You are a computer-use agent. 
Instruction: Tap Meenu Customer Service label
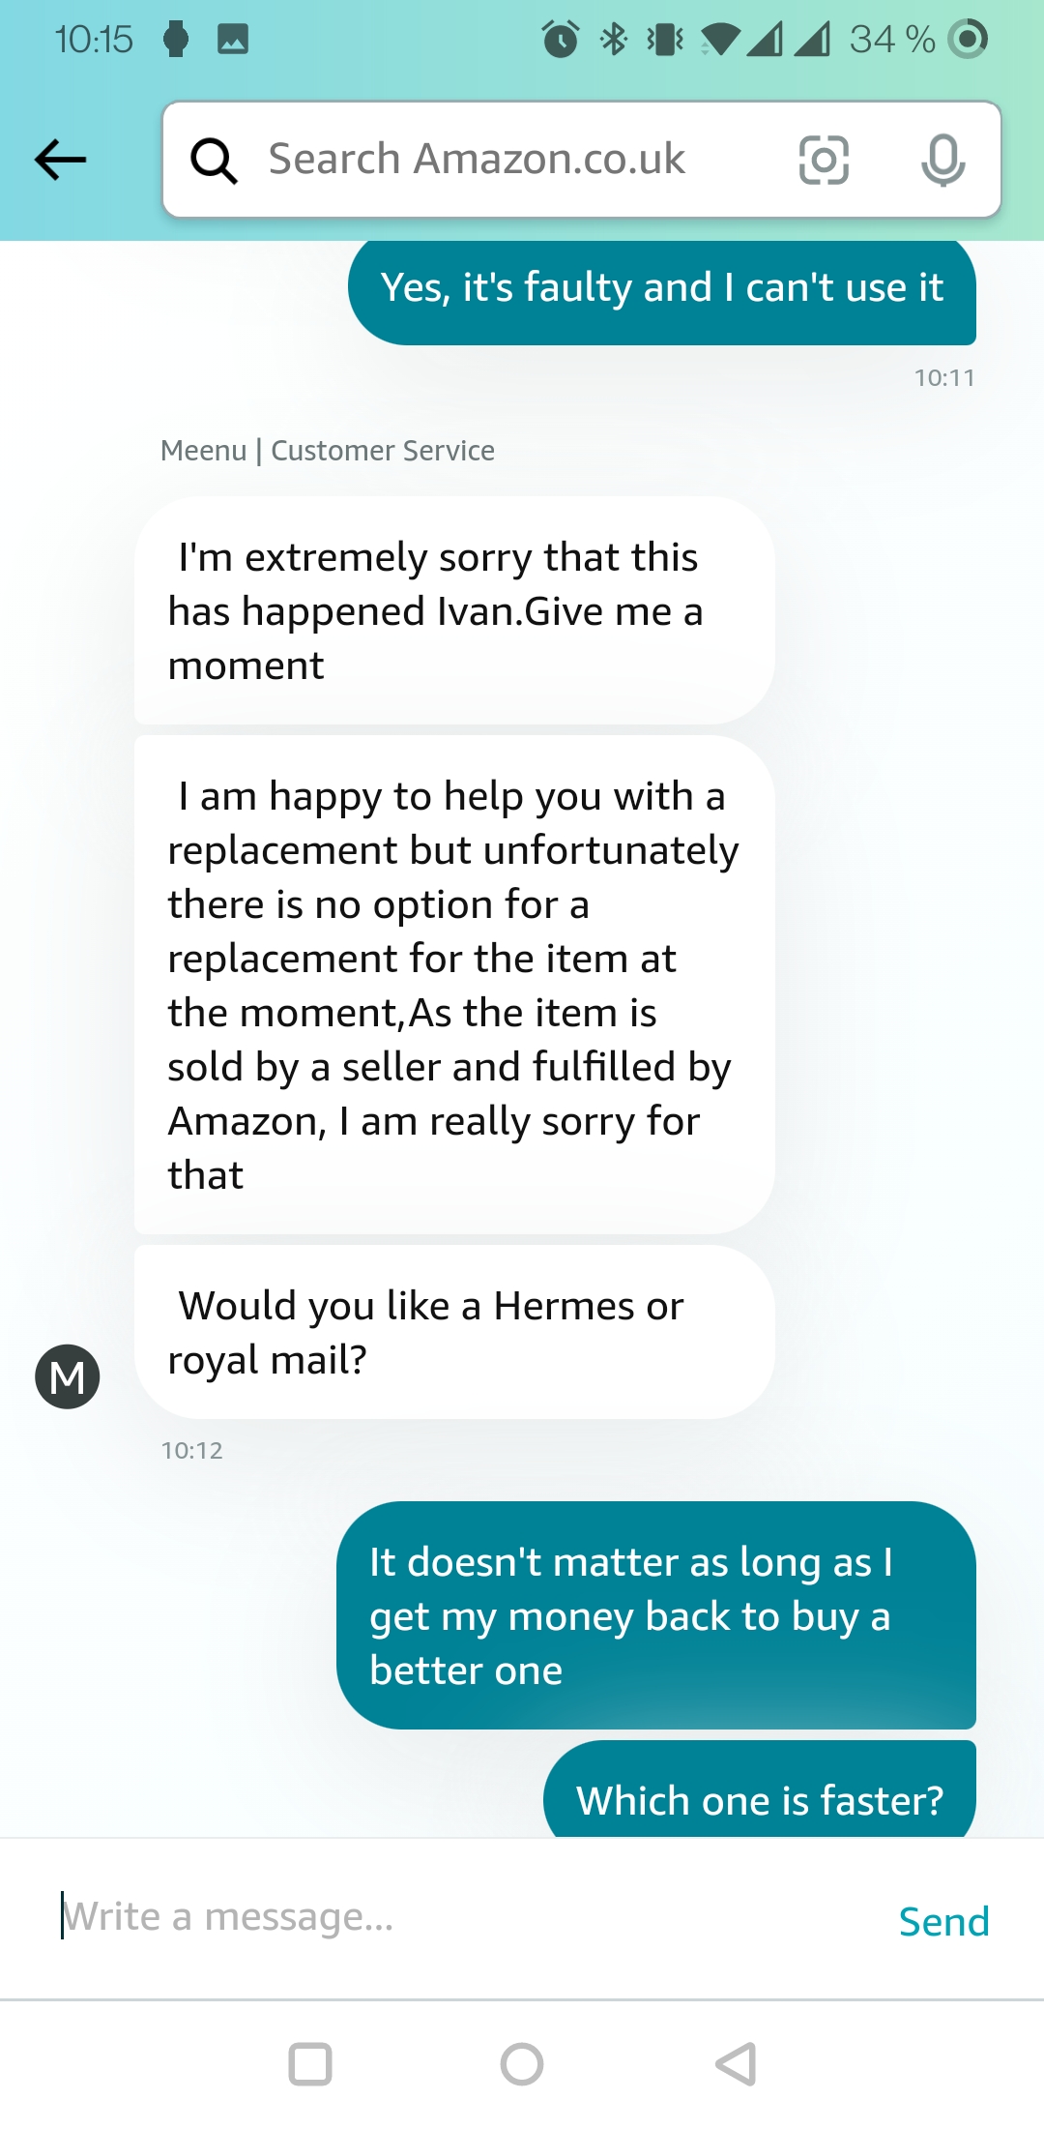pyautogui.click(x=328, y=450)
